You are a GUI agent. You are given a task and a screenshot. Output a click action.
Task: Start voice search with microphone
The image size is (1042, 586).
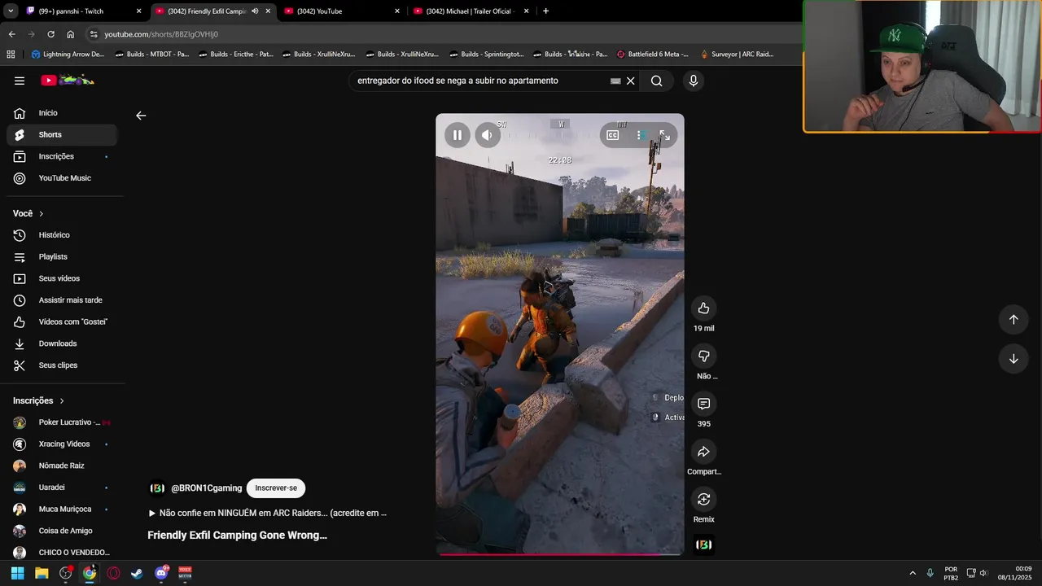[694, 81]
